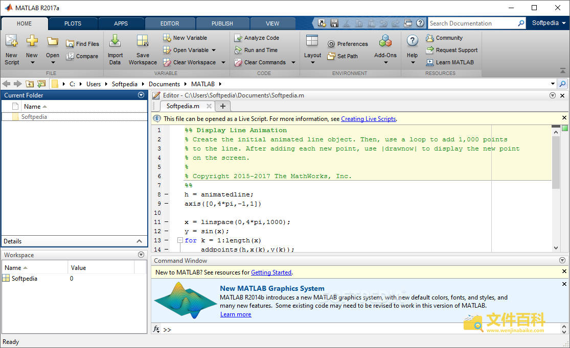Click Learn MATLAB

pos(450,62)
